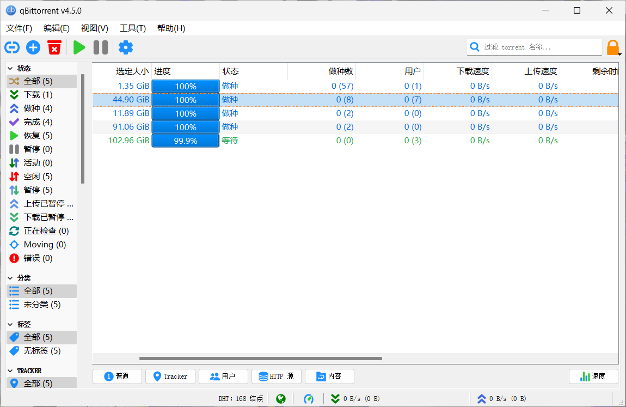
Task: Sort by 上传速度 column header
Action: coord(526,71)
